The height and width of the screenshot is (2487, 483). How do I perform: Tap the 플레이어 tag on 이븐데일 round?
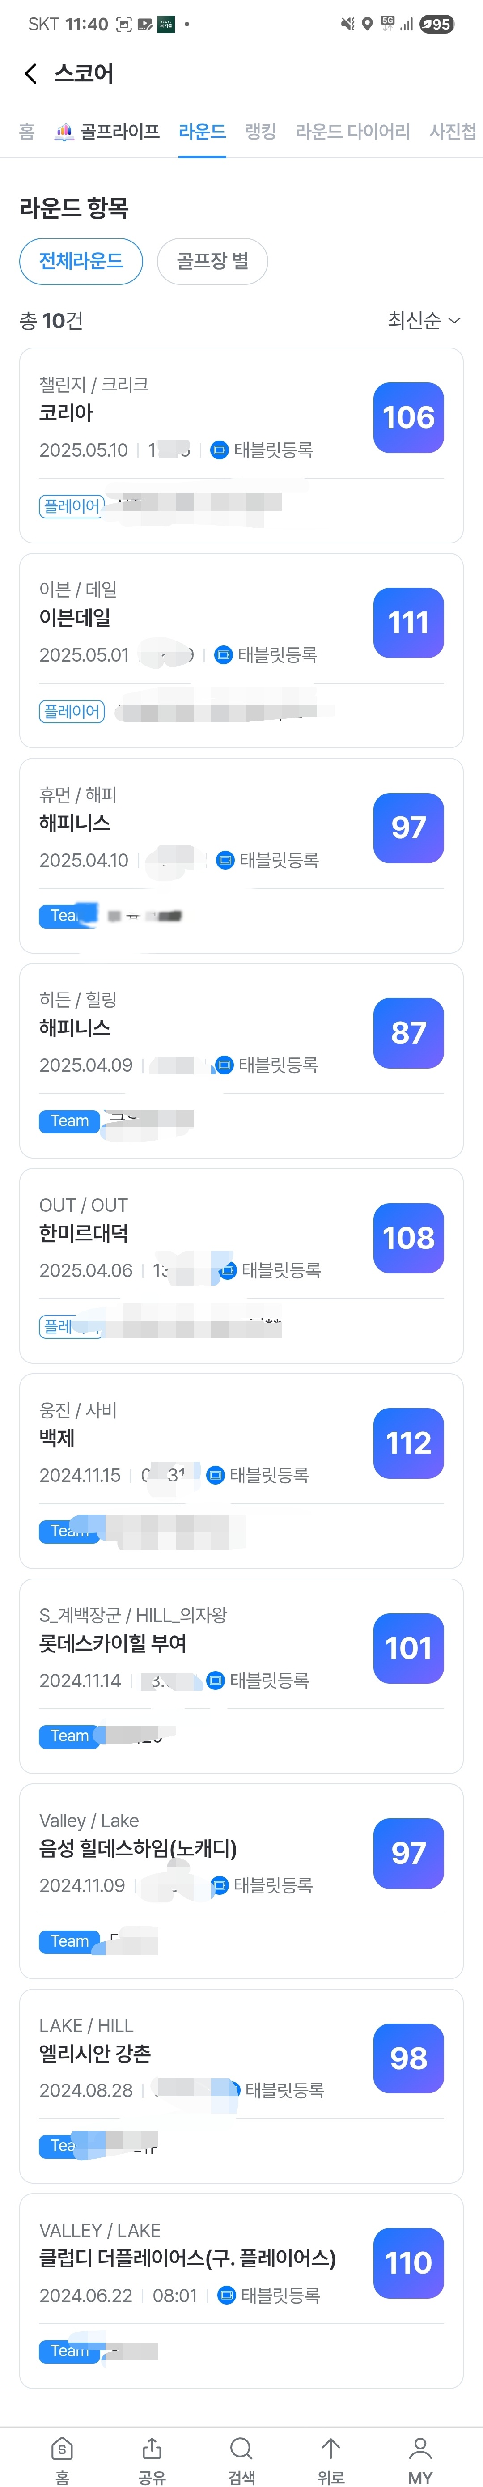pyautogui.click(x=72, y=712)
